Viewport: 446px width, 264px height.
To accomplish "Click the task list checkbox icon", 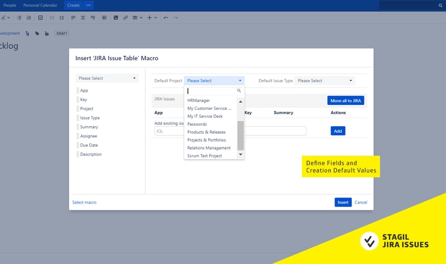I will coord(40,18).
